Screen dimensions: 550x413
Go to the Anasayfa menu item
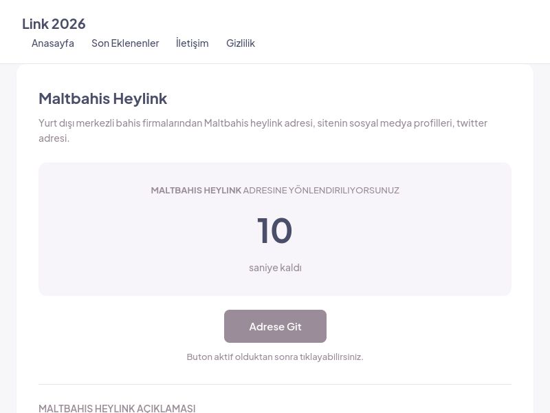pos(53,43)
